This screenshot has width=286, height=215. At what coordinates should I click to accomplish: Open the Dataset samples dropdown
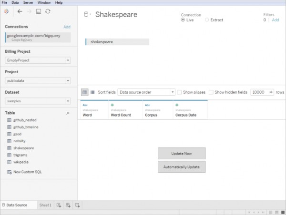click(x=38, y=101)
